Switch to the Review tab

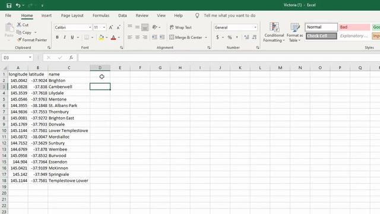[142, 15]
